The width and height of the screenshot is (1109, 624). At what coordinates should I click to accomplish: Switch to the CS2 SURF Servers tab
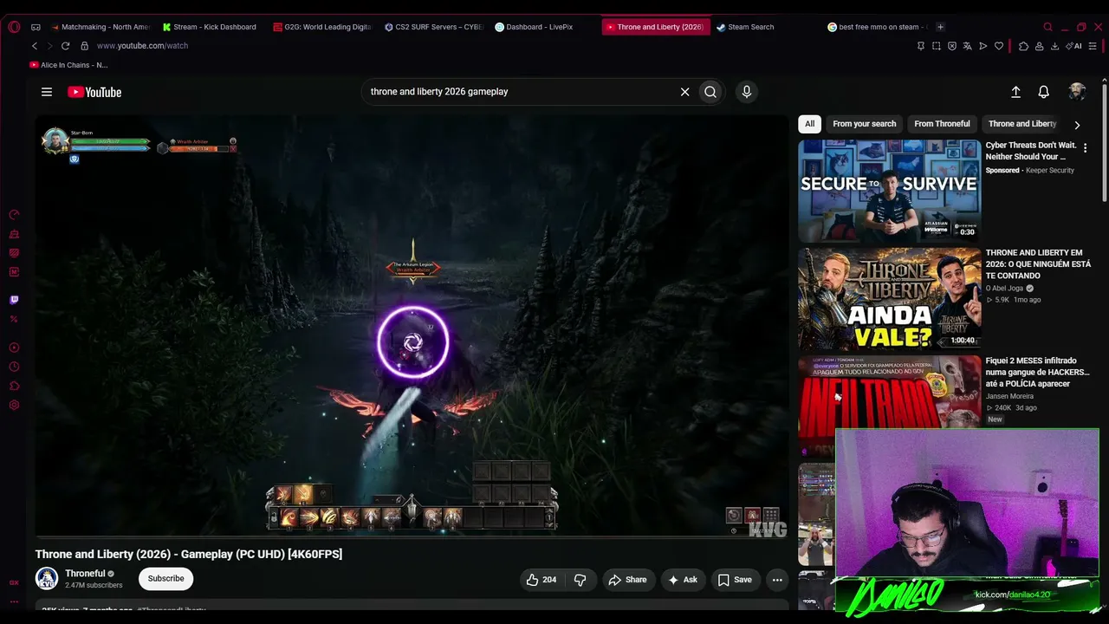(434, 27)
